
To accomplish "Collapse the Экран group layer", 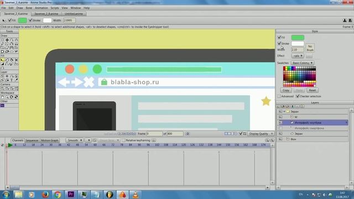I will pyautogui.click(x=284, y=112).
